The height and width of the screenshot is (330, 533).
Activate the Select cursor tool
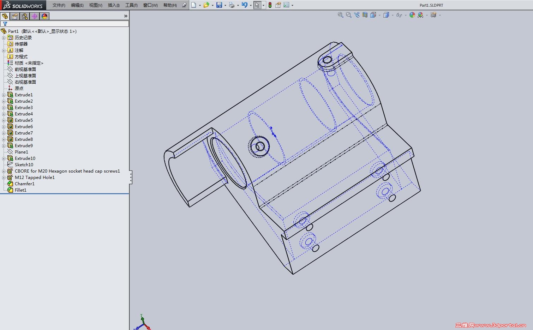coord(257,5)
